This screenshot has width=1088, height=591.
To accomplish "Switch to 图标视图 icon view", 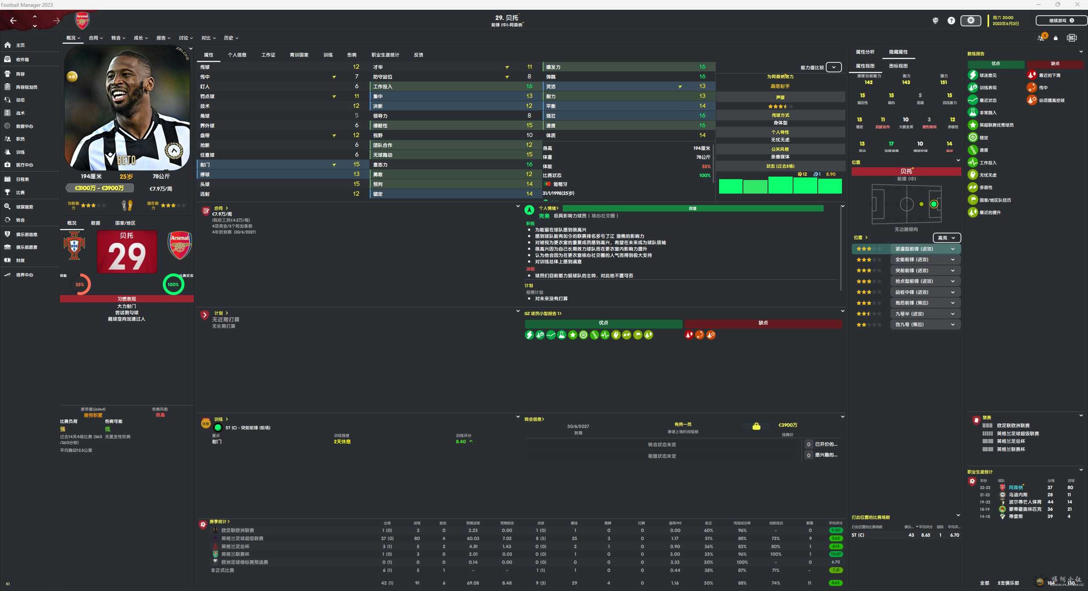I will pos(898,66).
